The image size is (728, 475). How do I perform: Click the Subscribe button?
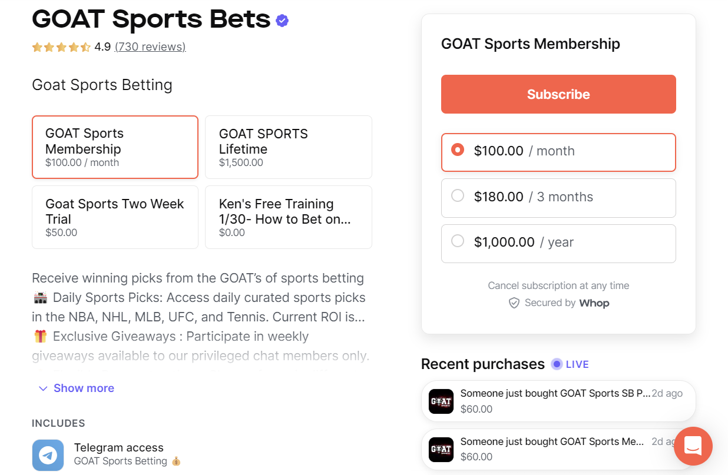click(x=558, y=94)
